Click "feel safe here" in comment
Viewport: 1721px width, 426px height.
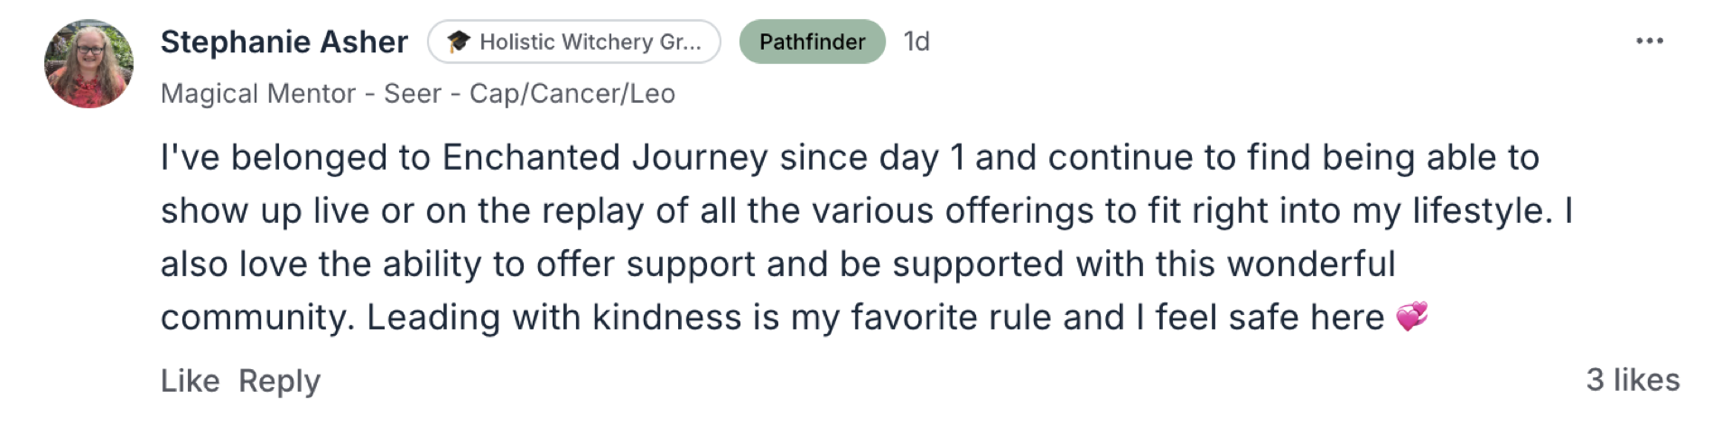tap(1270, 318)
